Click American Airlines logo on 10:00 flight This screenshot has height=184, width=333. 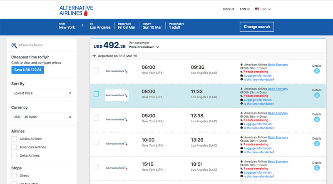117,144
